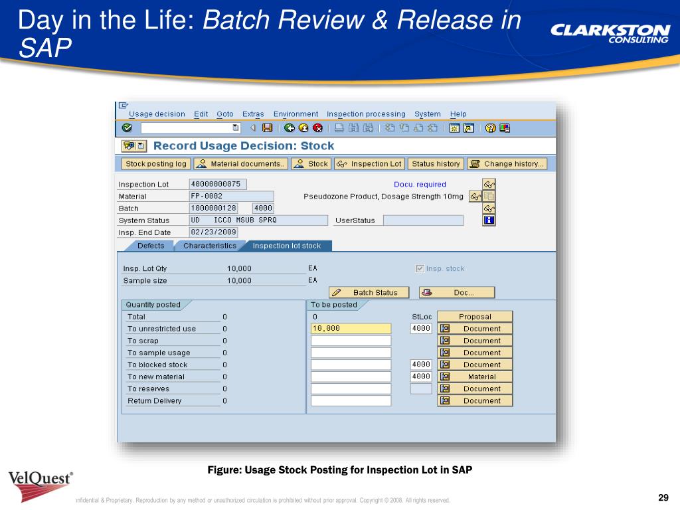Image resolution: width=680 pixels, height=510 pixels.
Task: Select the Inspection lot stock tab
Action: pyautogui.click(x=287, y=246)
